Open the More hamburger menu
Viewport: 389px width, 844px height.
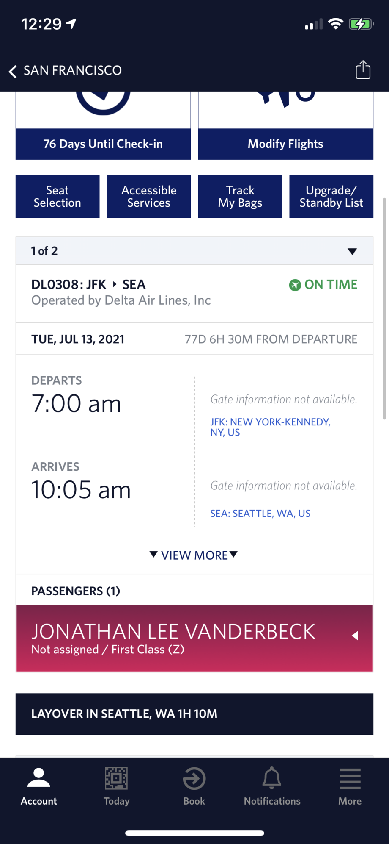(350, 779)
